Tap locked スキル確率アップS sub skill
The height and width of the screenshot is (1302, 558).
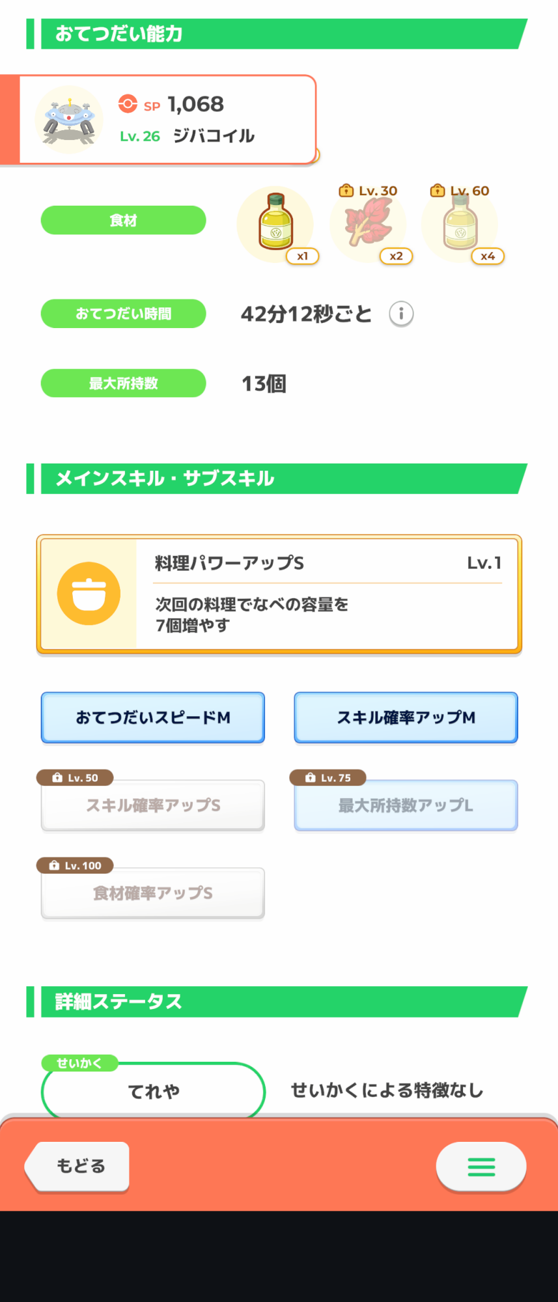click(153, 805)
